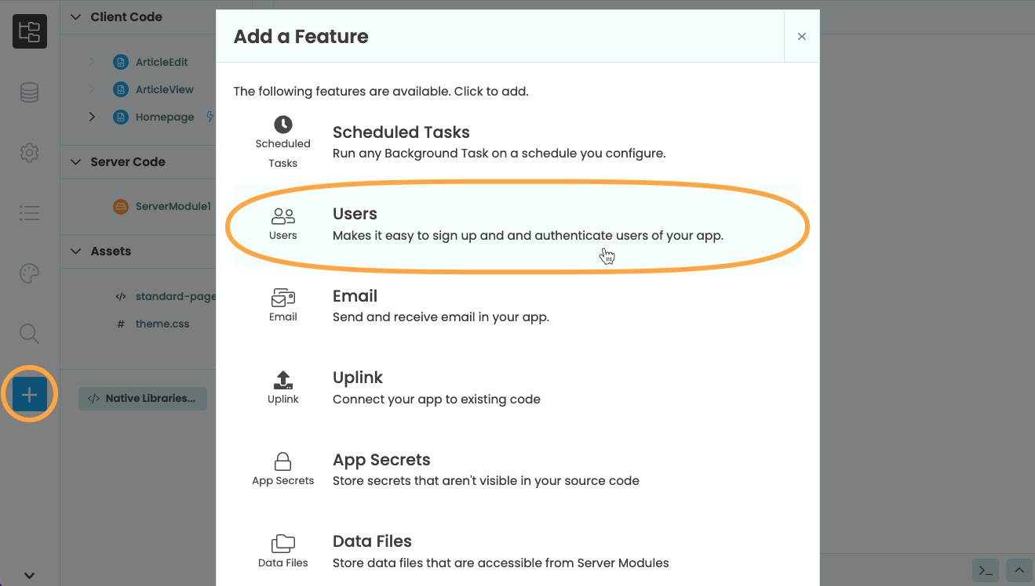Add the Uplink feature to the app
The image size is (1035, 586).
(358, 377)
